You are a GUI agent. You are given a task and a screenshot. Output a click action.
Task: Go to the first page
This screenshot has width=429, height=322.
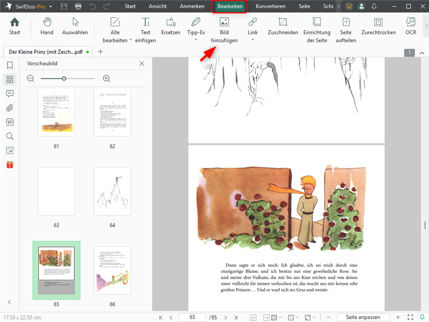click(x=161, y=317)
